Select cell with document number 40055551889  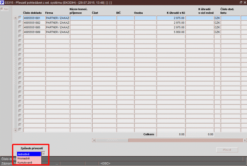pos(34,32)
